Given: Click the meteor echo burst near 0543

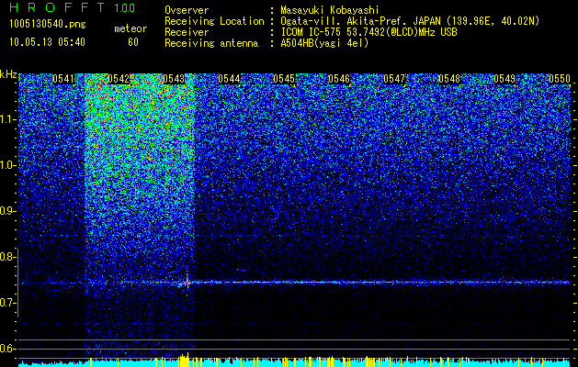Looking at the screenshot, I should coord(187,283).
